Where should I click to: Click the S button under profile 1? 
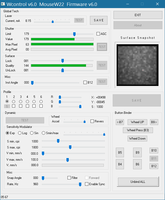coord(7,106)
